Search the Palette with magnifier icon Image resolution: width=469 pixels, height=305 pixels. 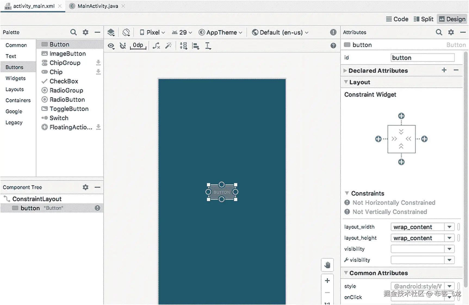pyautogui.click(x=73, y=32)
